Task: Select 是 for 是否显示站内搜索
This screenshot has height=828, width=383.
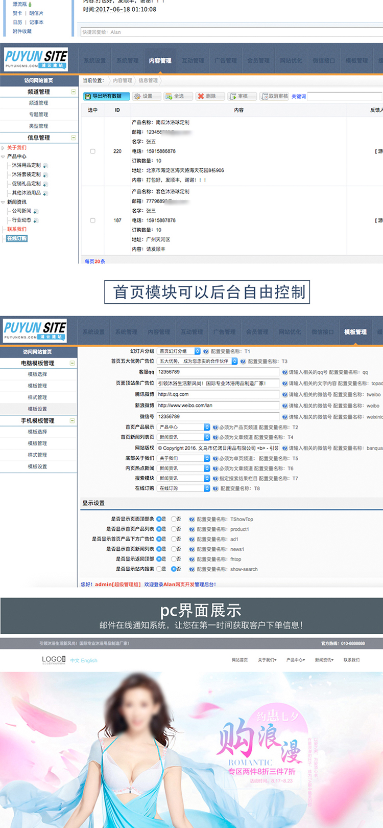Action: click(x=159, y=569)
